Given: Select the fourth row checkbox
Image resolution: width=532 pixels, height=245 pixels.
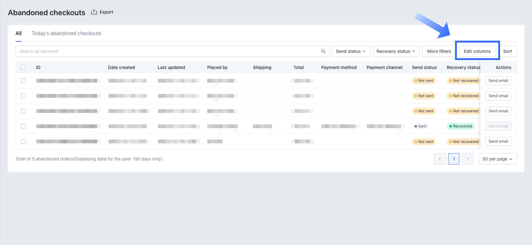Looking at the screenshot, I should [x=23, y=126].
